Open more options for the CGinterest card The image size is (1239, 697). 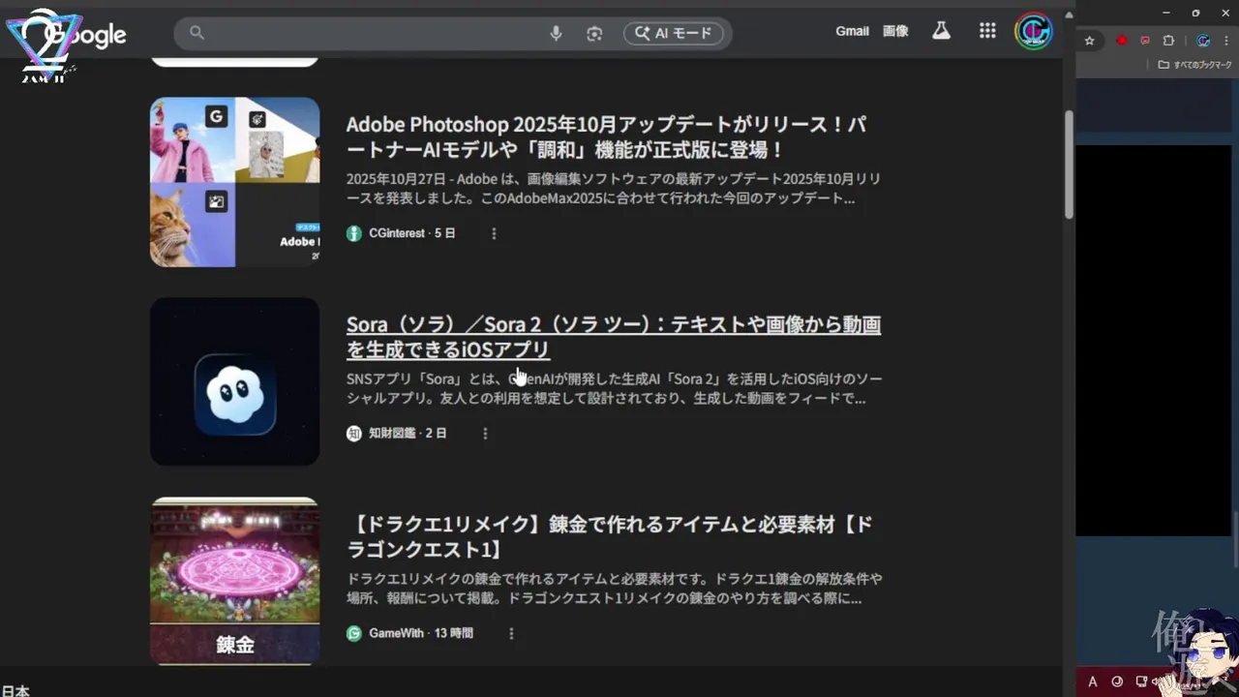coord(494,233)
